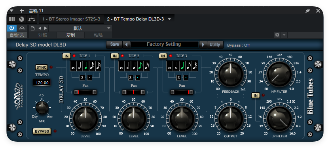Toggle dotted note for DLY 1
This screenshot has width=330, height=148.
pyautogui.click(x=89, y=78)
